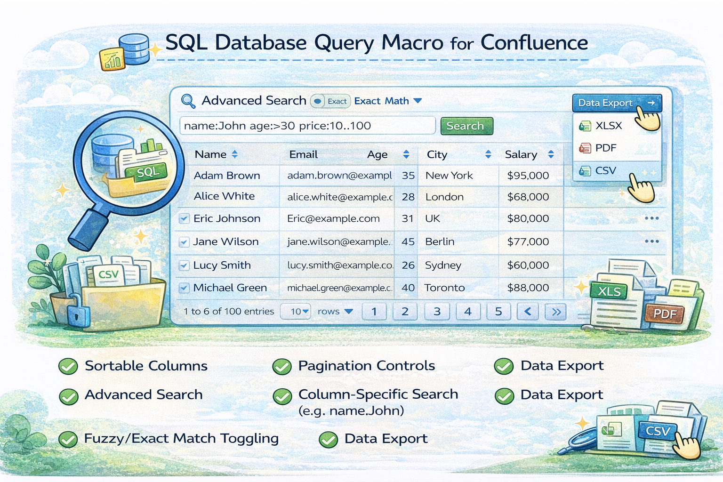Viewport: 723px width, 482px height.
Task: Click the double-chevron last page button
Action: [556, 312]
